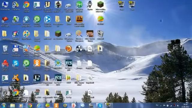The height and width of the screenshot is (108, 192).
Task: Open the speaker app in the taskbar
Action: pos(82,105)
